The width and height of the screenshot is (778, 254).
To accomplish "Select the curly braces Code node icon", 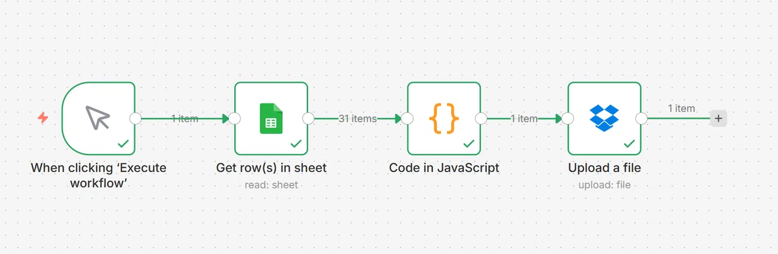I will (444, 118).
